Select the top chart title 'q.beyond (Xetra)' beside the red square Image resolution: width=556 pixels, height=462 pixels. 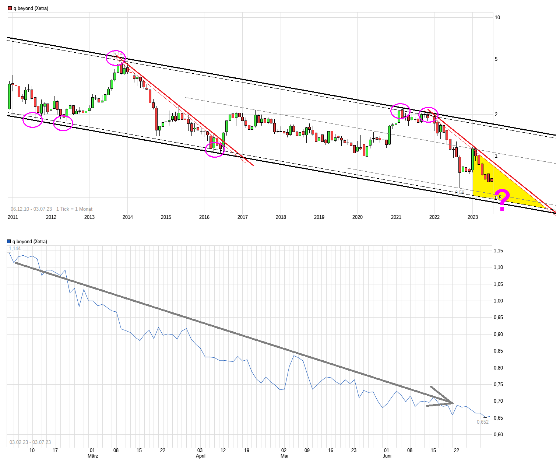click(x=31, y=8)
